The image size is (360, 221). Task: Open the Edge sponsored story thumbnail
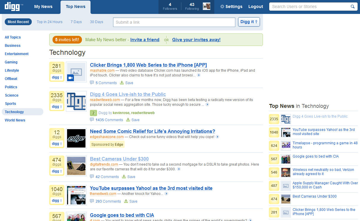pyautogui.click(x=76, y=138)
